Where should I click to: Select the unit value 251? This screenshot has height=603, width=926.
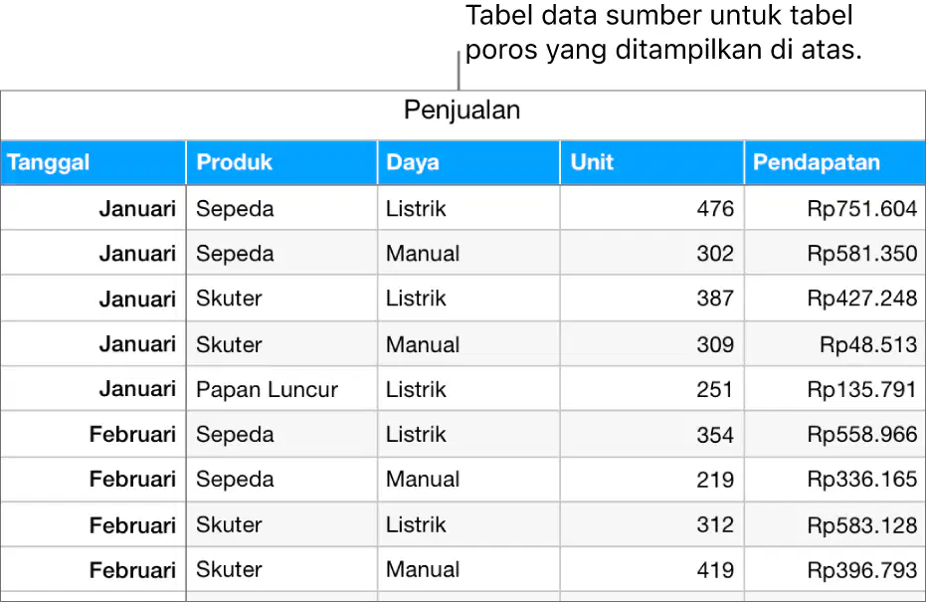(652, 389)
